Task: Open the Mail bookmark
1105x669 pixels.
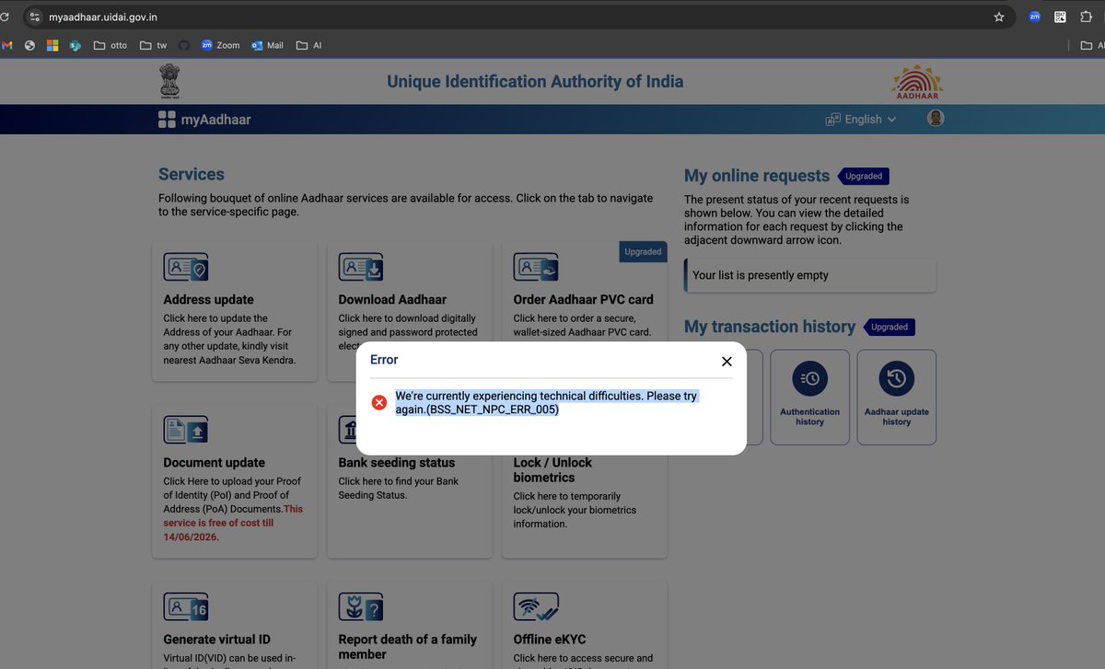Action: (x=267, y=45)
